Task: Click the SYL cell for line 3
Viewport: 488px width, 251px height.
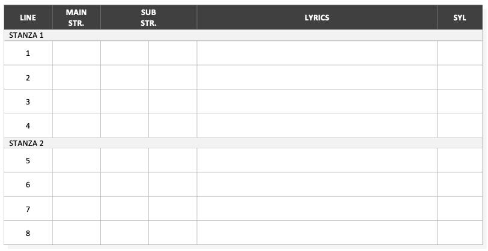Action: click(x=460, y=101)
